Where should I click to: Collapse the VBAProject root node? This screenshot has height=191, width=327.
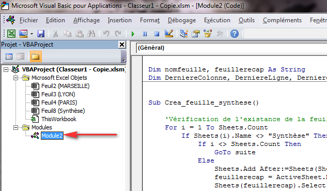point(6,69)
